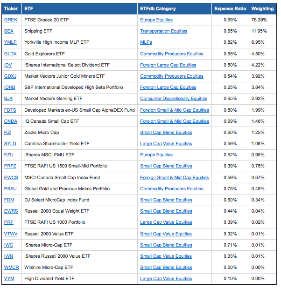Open Large Cap Value Equities in PRF row
The width and height of the screenshot is (281, 288).
[166, 222]
